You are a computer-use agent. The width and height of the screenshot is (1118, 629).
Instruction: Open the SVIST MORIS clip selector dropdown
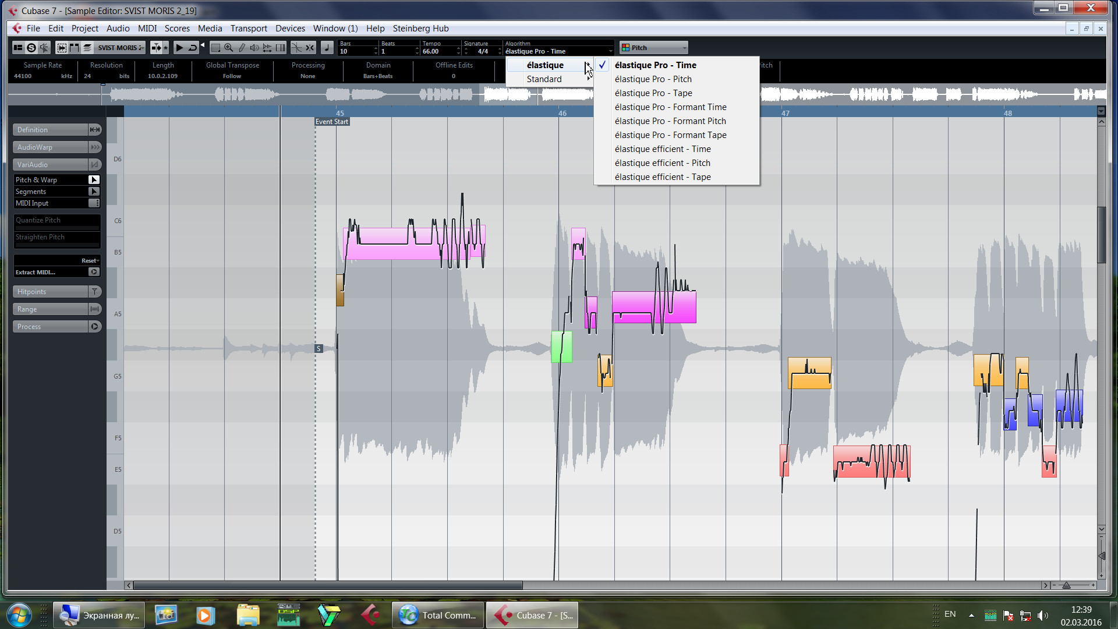pos(121,48)
